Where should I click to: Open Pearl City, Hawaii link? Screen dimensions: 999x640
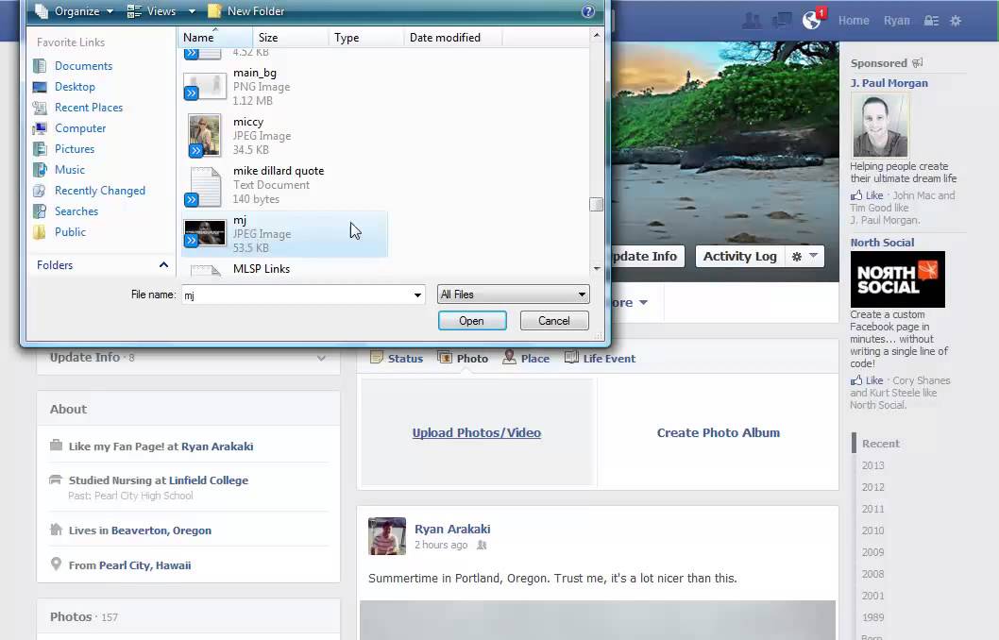coord(144,565)
